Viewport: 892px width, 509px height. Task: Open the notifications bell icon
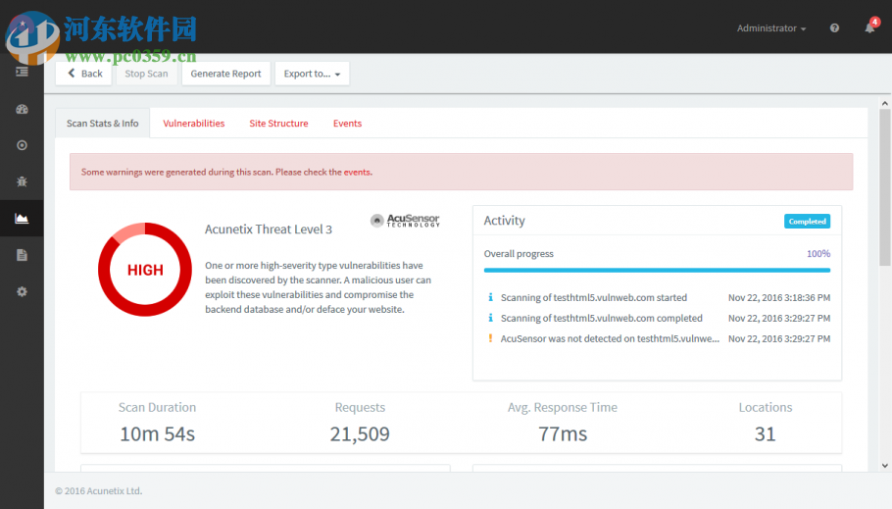869,28
